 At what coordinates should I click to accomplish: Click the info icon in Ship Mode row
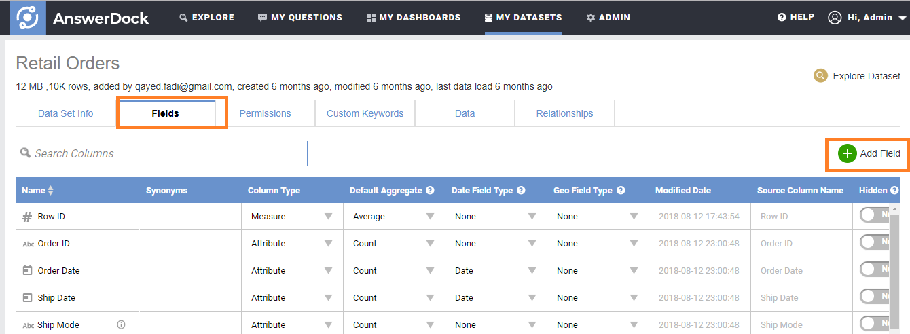[x=122, y=324]
